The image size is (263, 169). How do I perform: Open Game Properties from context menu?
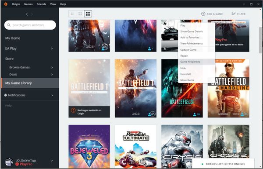tap(196, 62)
